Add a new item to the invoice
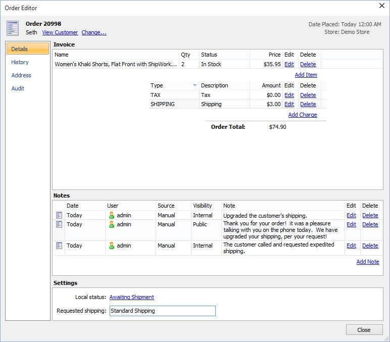The image size is (390, 342). 306,75
